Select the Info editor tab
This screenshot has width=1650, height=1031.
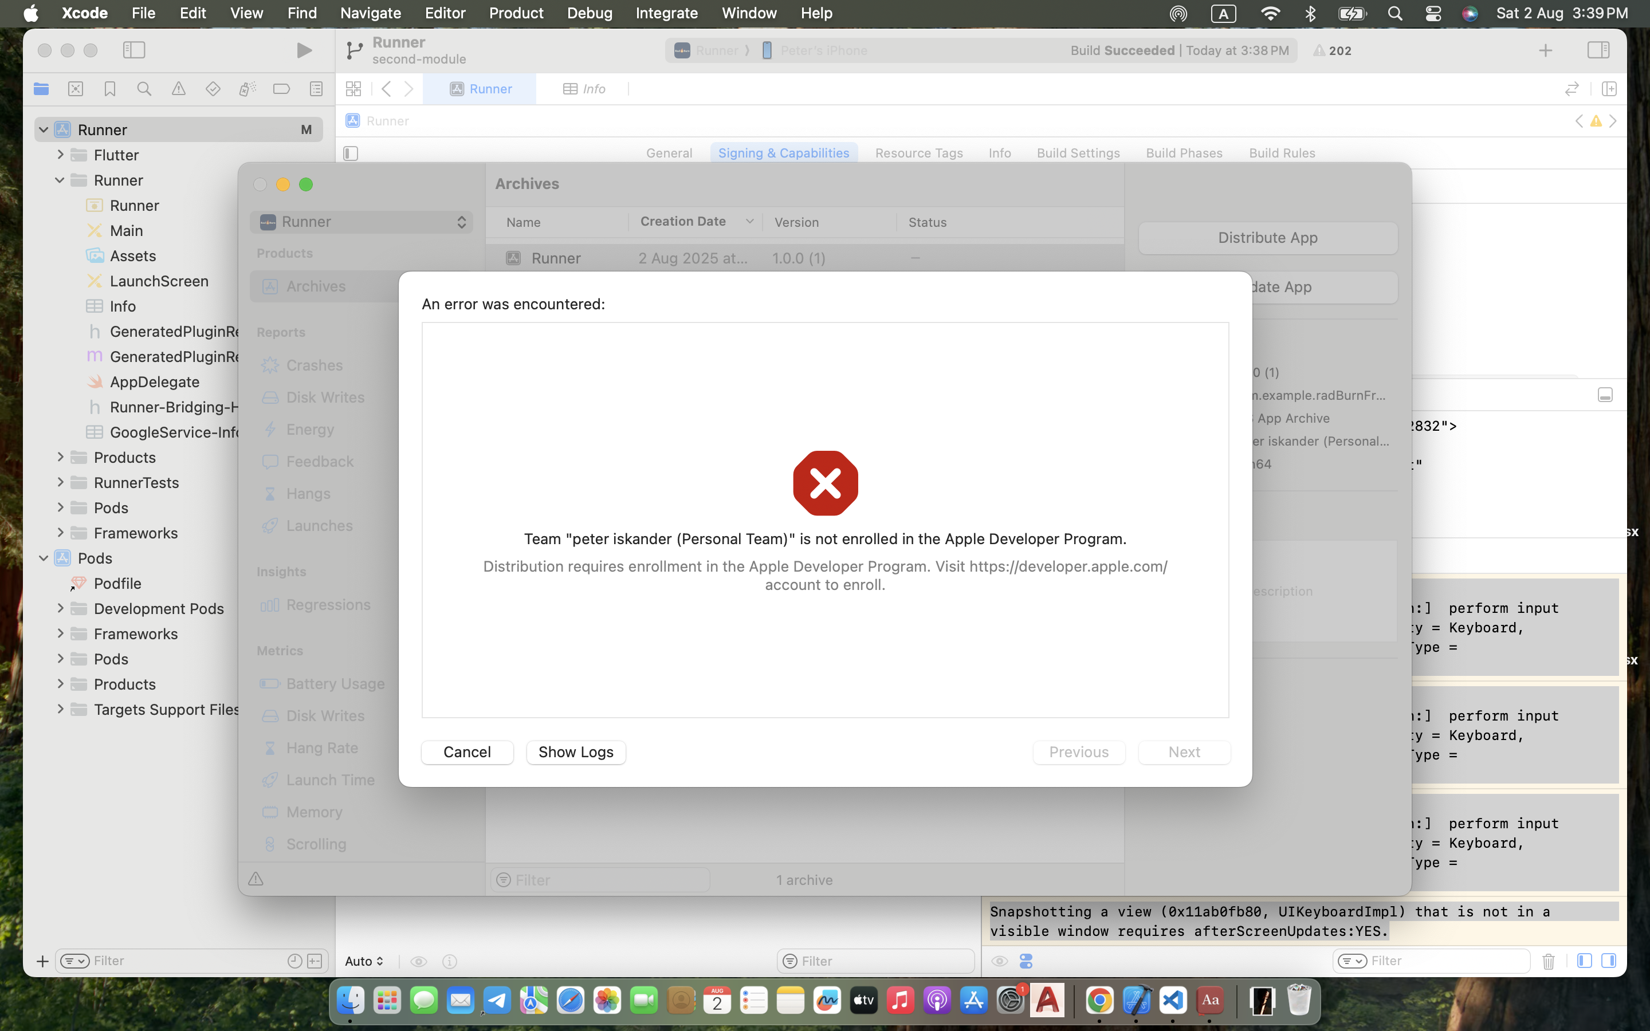point(584,89)
